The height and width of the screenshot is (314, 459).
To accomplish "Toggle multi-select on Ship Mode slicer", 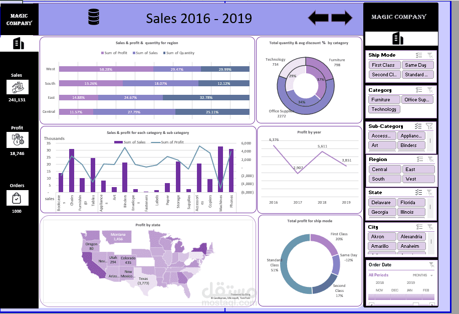I will coord(419,55).
